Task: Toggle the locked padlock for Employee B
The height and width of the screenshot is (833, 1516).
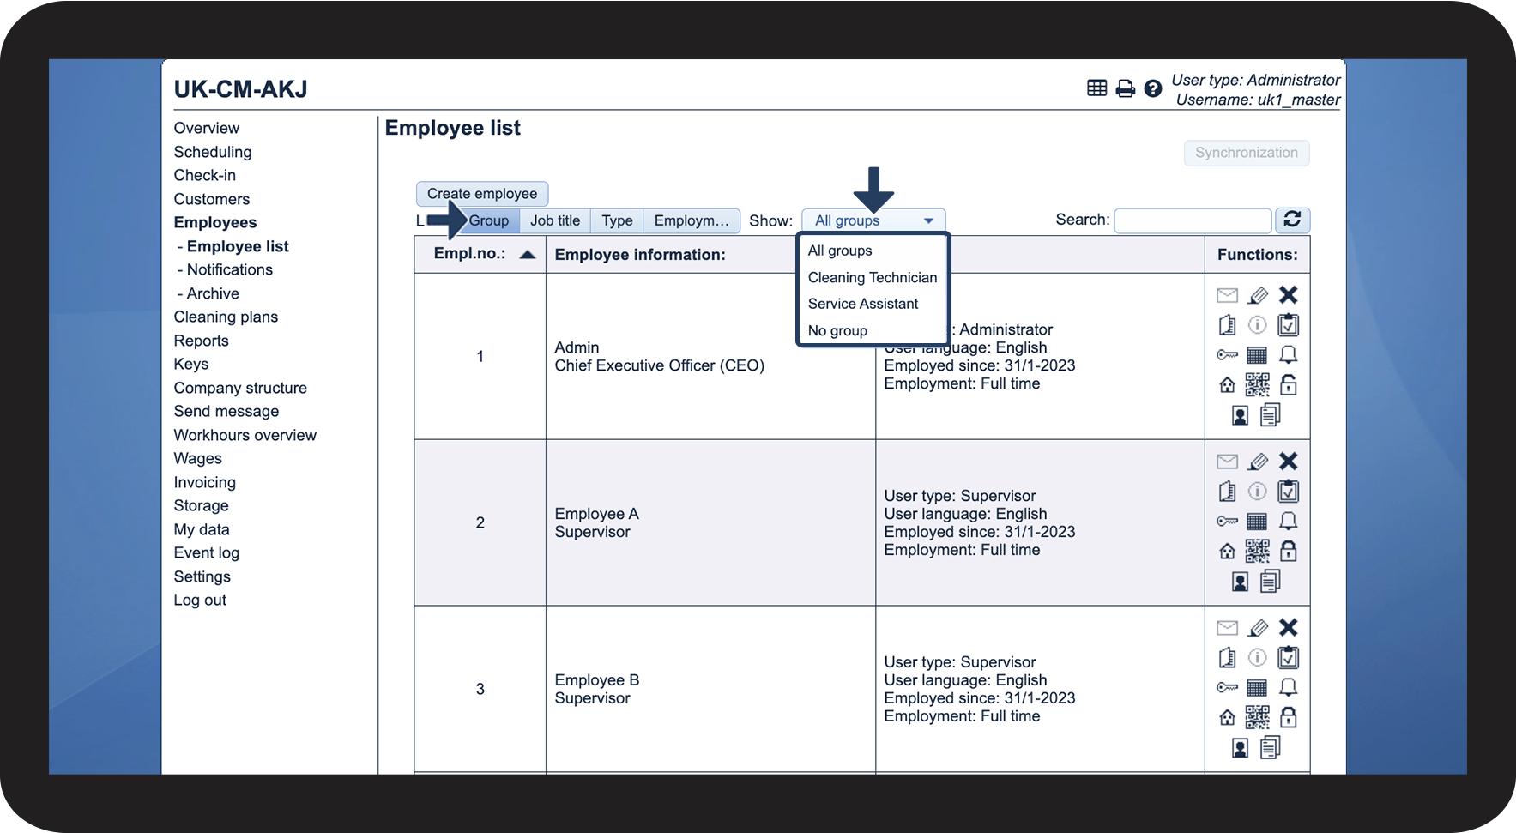Action: [1288, 717]
